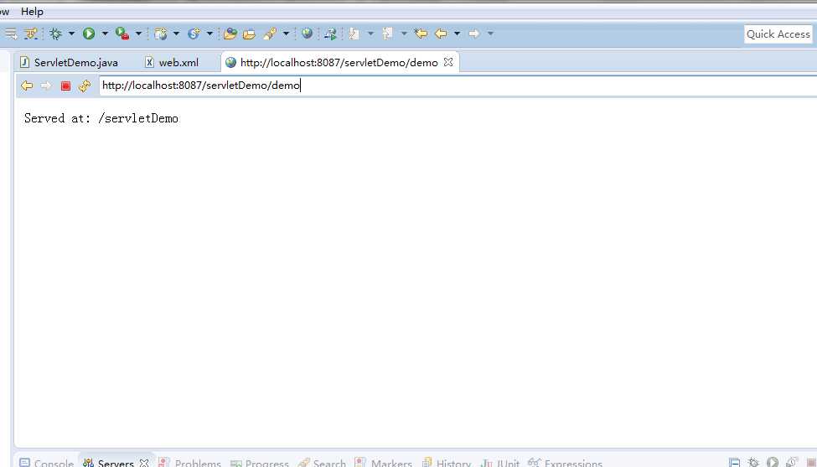This screenshot has width=817, height=467.
Task: Expand the Run dropdown arrow
Action: click(105, 34)
